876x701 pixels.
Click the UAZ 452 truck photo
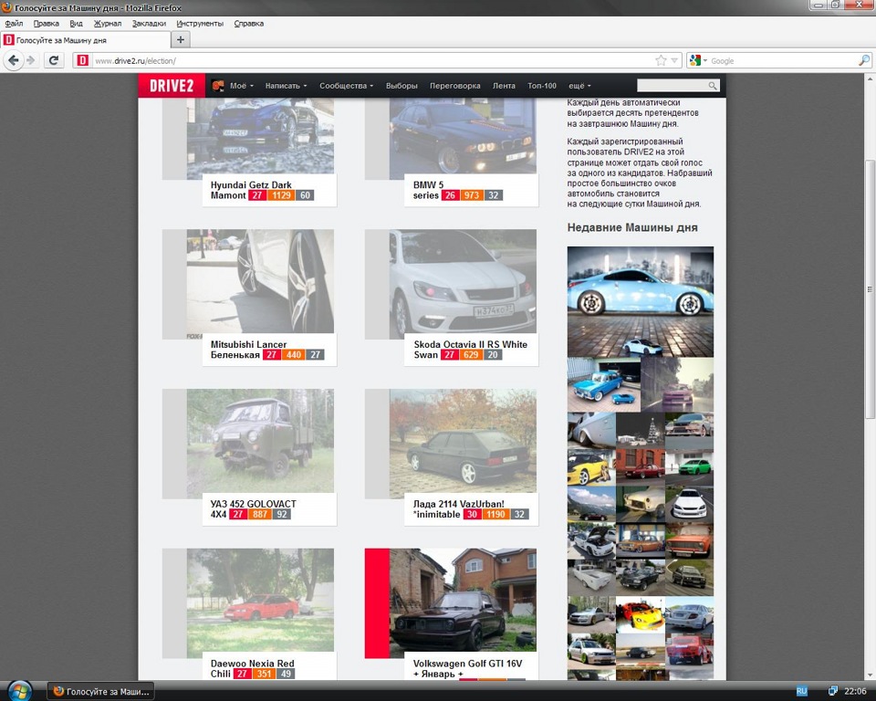click(x=260, y=441)
